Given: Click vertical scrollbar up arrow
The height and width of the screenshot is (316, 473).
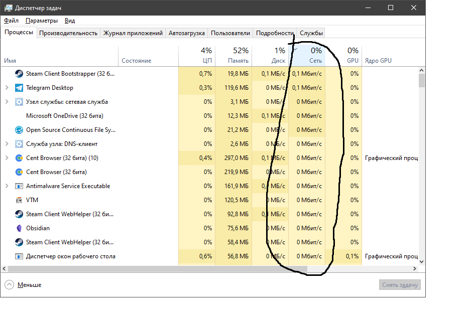Looking at the screenshot, I should point(422,70).
